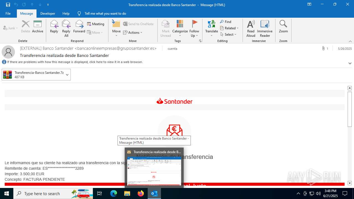Click Mark Unread
This screenshot has height=199, width=354.
pyautogui.click(x=166, y=28)
